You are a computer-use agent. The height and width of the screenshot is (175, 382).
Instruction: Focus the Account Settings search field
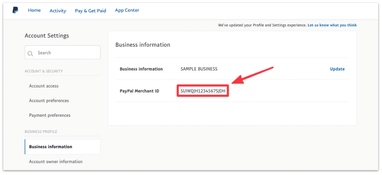(63, 52)
